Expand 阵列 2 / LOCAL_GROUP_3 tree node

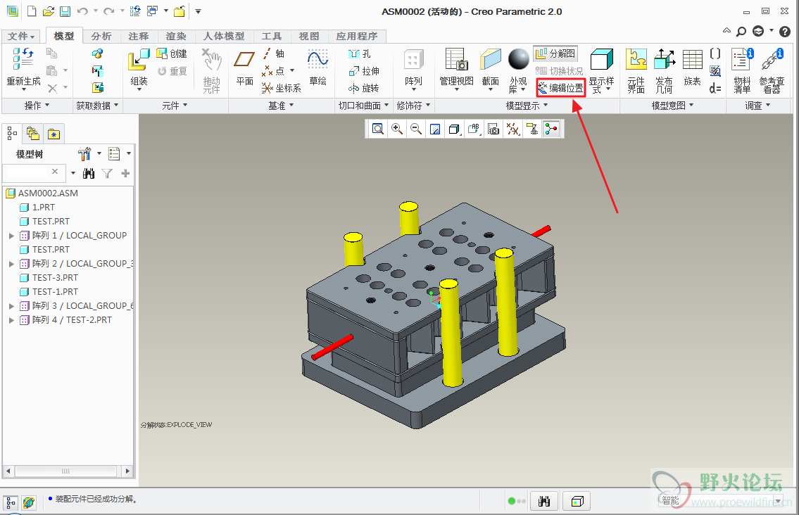point(11,264)
